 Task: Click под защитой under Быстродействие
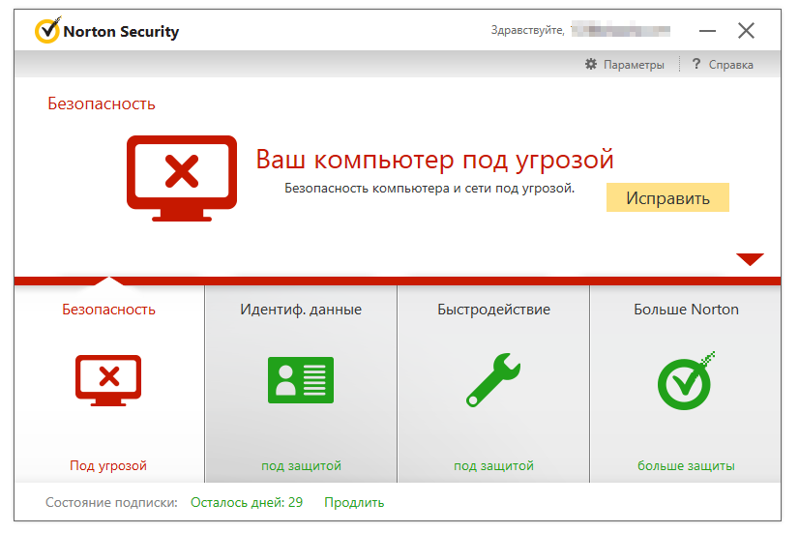[x=493, y=465]
